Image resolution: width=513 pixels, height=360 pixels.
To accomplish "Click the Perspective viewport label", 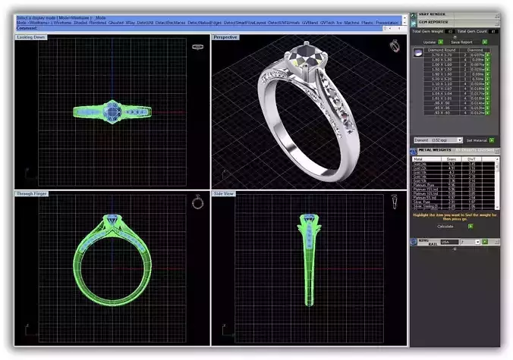I will tap(225, 37).
